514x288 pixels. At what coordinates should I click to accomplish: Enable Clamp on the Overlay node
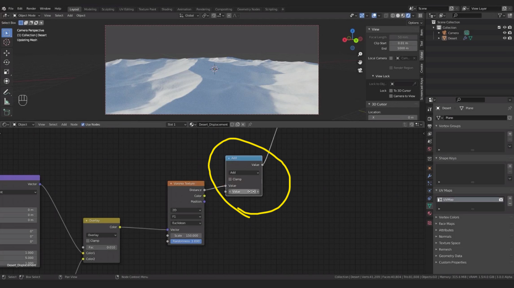point(88,241)
